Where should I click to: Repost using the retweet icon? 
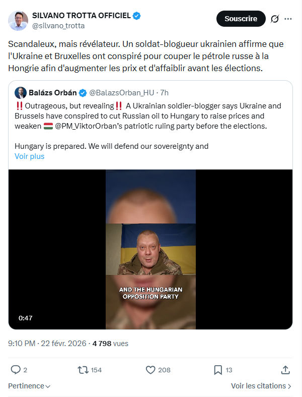click(83, 370)
